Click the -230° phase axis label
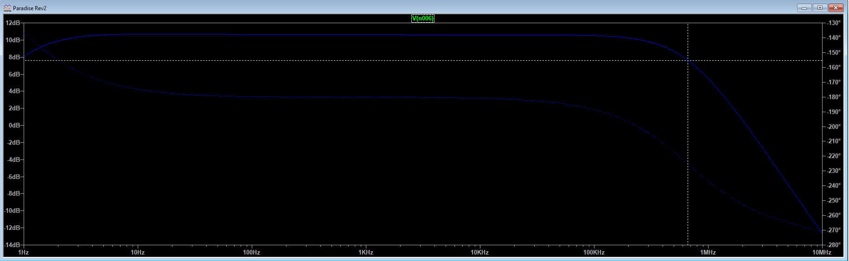 [834, 171]
